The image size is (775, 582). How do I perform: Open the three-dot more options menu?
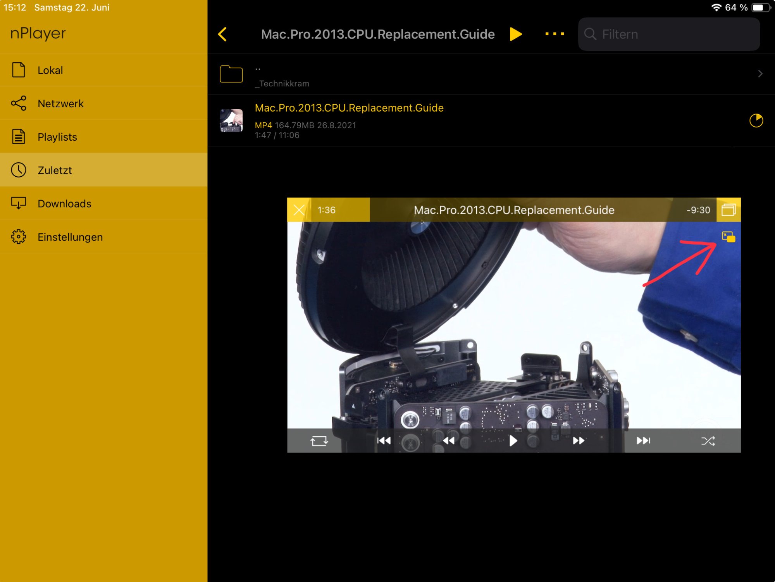tap(555, 34)
